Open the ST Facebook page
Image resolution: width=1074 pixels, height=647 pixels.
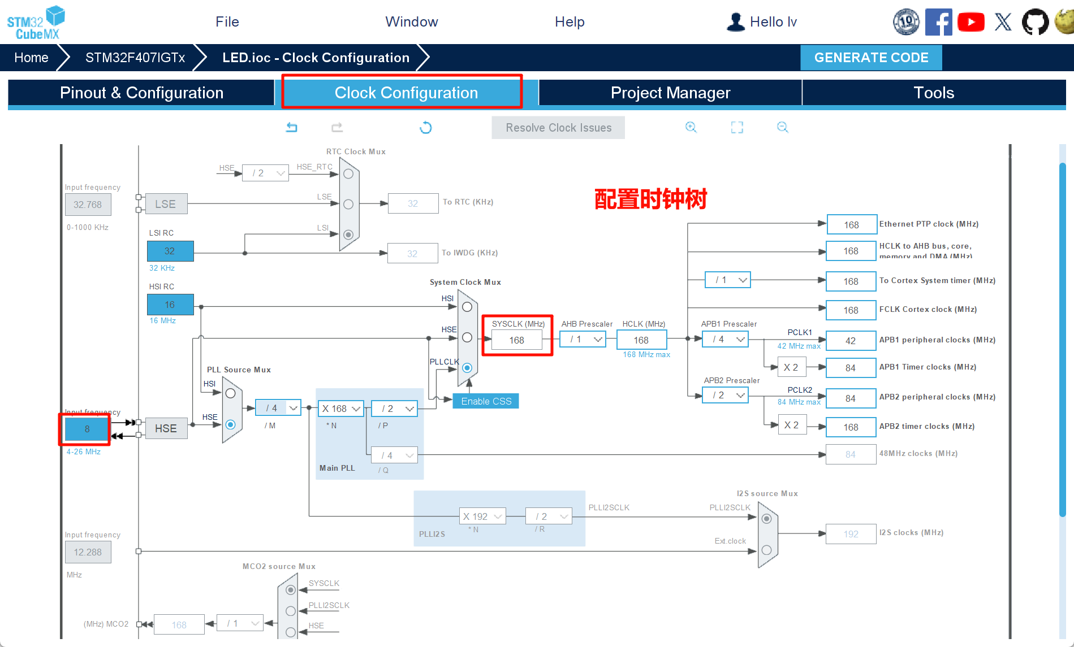point(939,21)
